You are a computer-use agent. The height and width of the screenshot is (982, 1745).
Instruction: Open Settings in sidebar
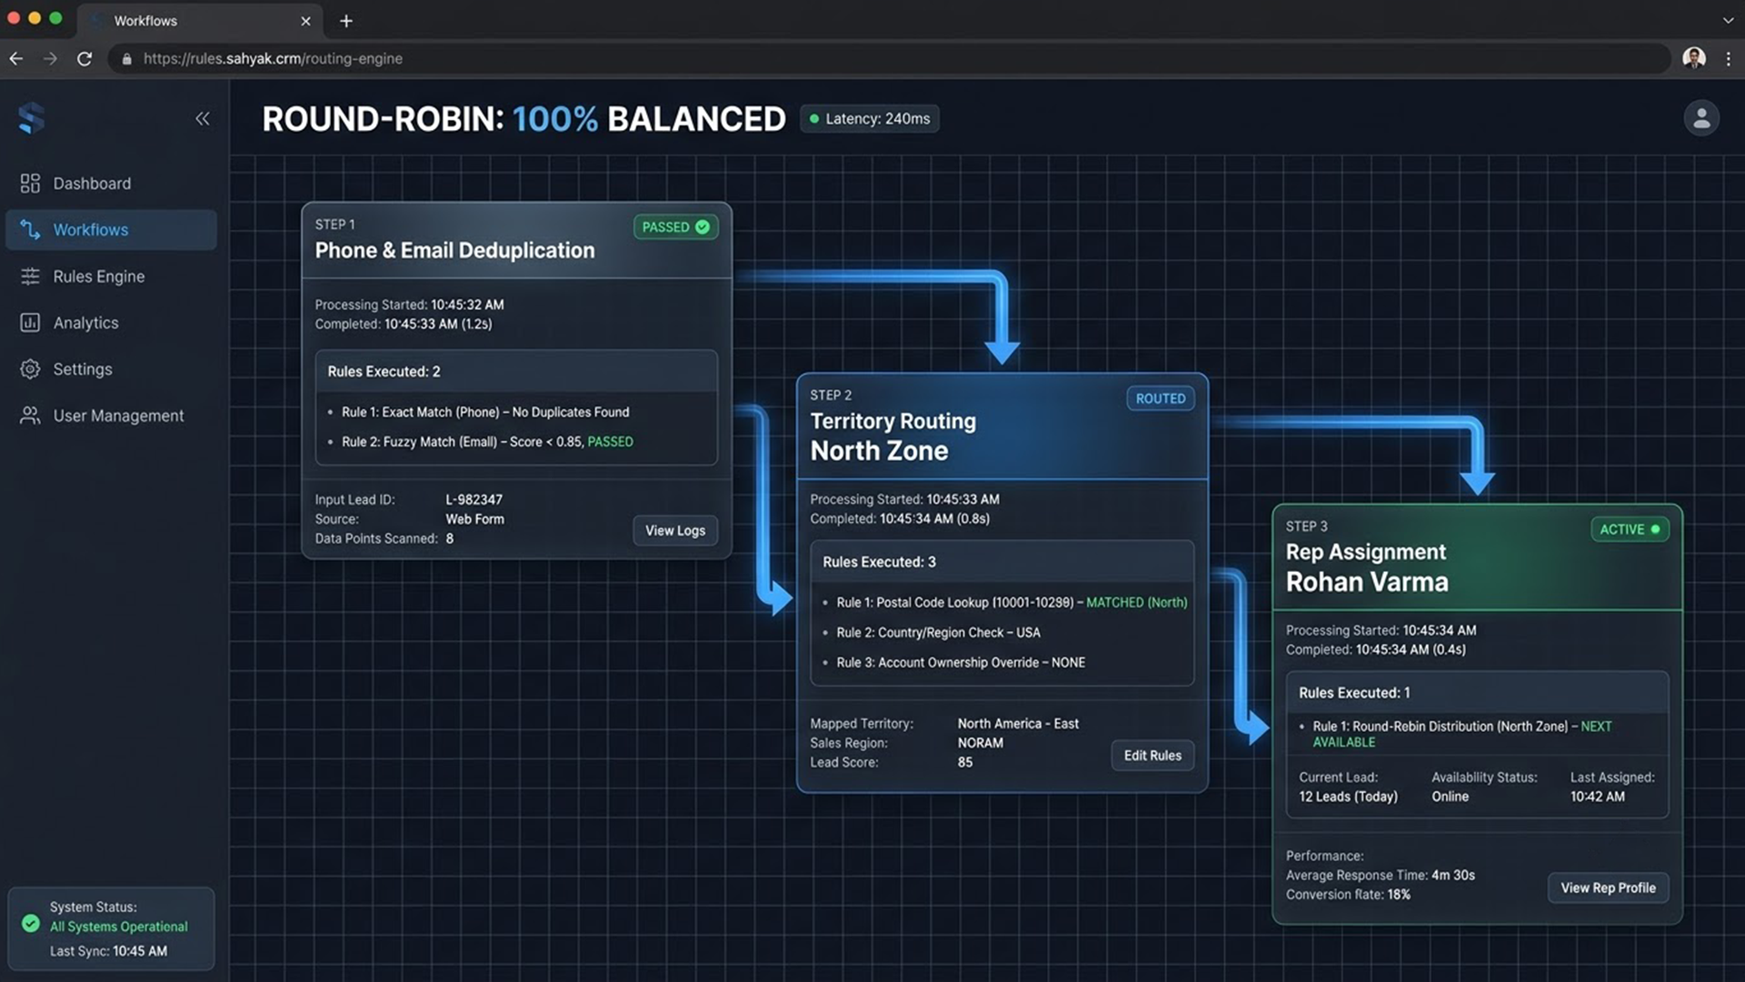[x=111, y=369]
